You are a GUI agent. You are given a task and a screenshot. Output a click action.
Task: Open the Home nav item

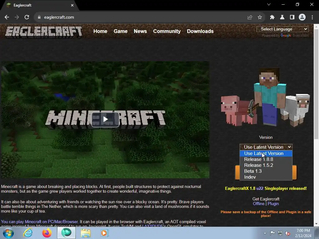[x=100, y=31]
